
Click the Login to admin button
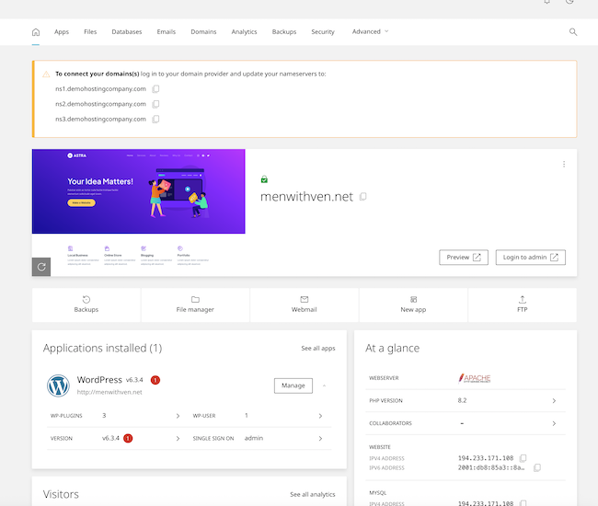(530, 258)
